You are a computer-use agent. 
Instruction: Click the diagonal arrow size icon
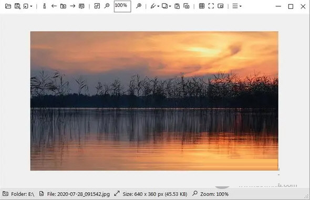coord(117,193)
